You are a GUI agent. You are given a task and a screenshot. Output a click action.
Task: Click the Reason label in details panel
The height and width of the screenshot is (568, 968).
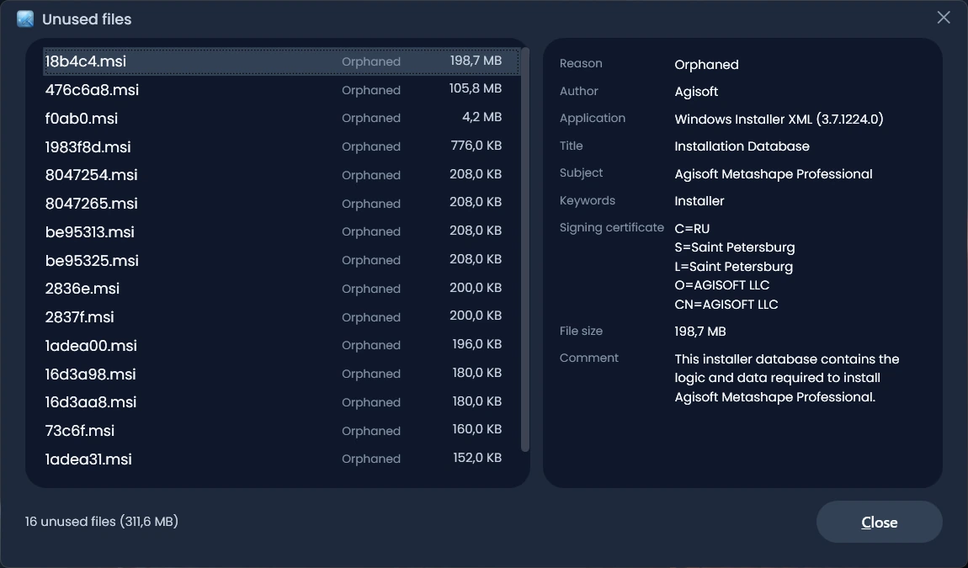[x=580, y=64]
